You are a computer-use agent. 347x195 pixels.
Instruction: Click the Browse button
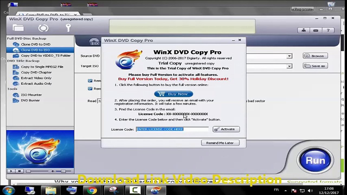[x=315, y=56]
